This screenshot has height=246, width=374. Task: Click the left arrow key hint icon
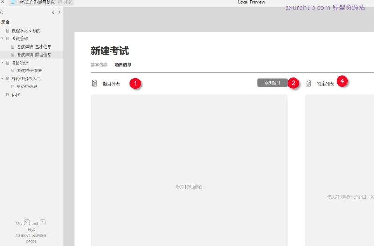coord(27,223)
